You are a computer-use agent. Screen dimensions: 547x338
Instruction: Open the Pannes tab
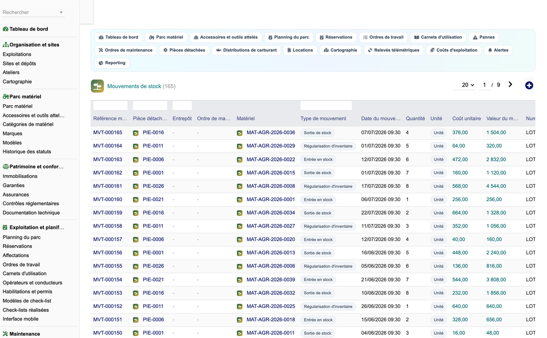(x=484, y=37)
